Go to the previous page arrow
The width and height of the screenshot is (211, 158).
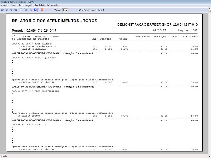tap(7, 10)
